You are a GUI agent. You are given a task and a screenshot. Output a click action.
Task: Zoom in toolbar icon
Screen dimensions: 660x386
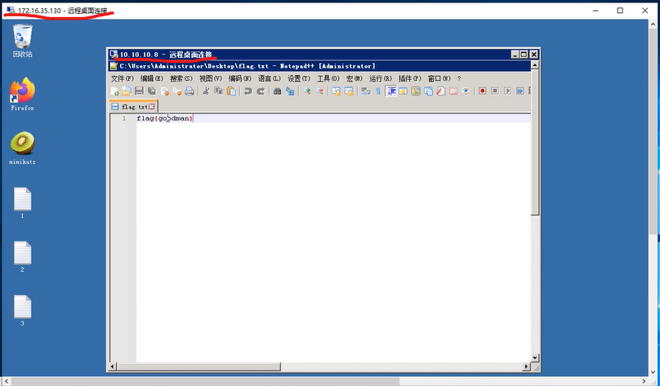coord(307,91)
